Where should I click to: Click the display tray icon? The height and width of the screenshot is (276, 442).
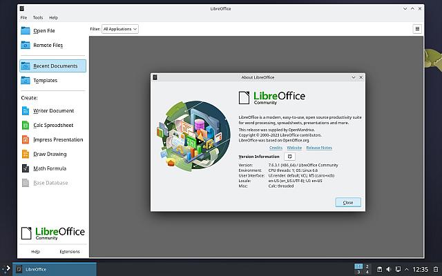tap(398, 270)
